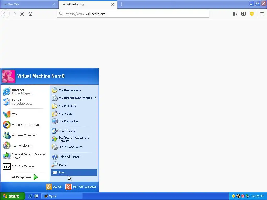Open Outlook Express E-mail

25,102
